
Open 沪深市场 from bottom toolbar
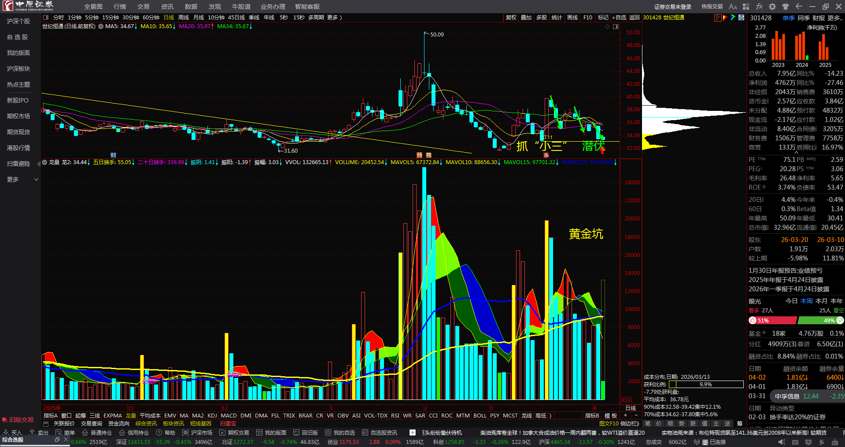(x=197, y=432)
